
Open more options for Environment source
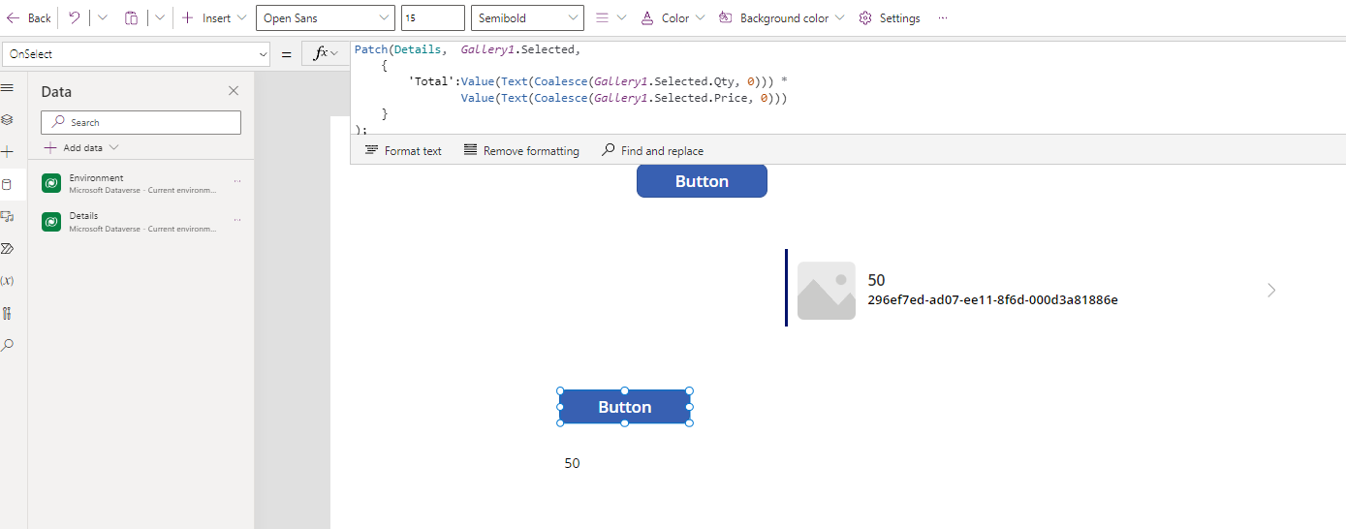tap(237, 182)
